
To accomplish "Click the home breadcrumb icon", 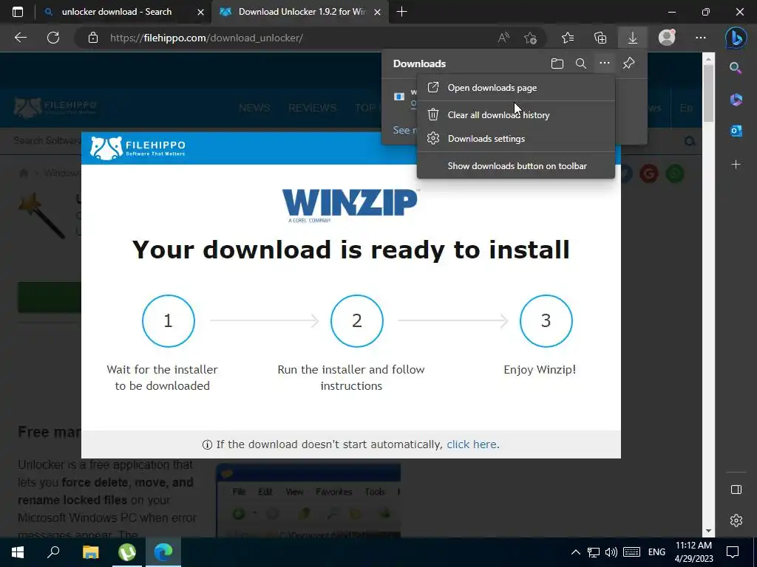I will [23, 173].
